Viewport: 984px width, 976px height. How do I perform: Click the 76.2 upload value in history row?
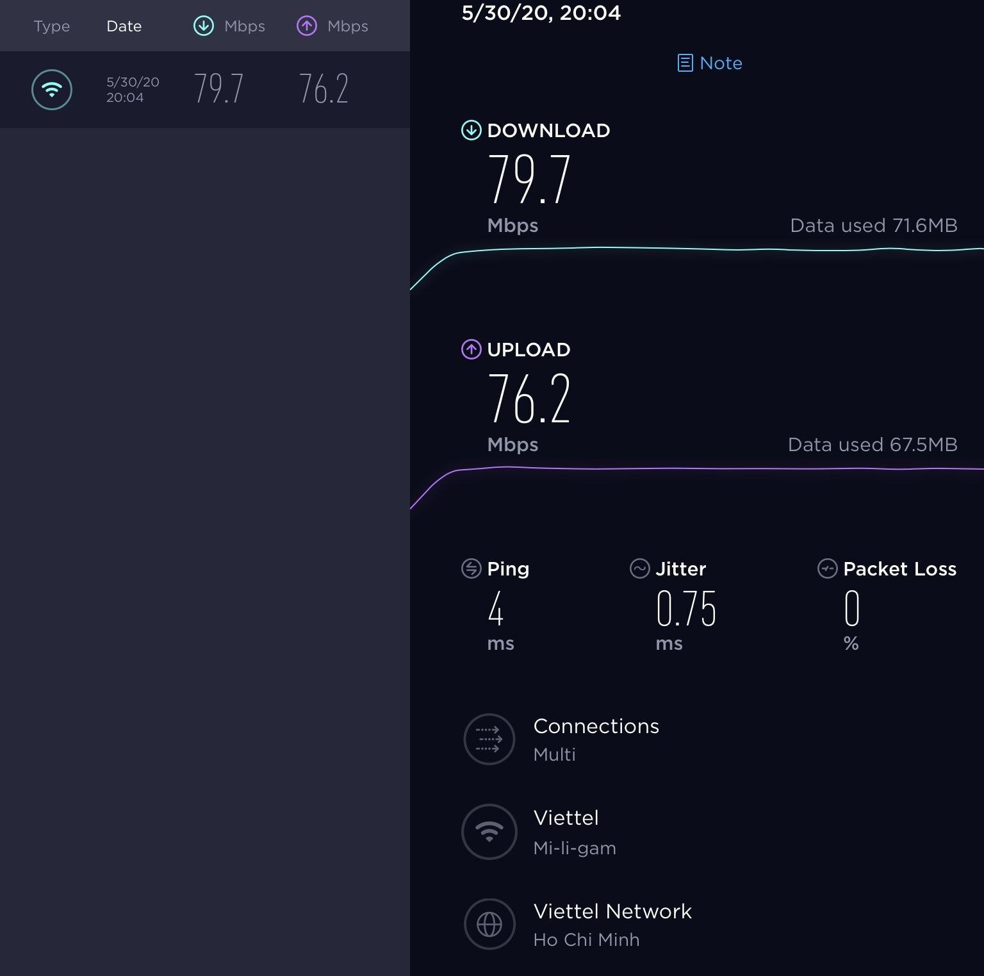pos(324,89)
